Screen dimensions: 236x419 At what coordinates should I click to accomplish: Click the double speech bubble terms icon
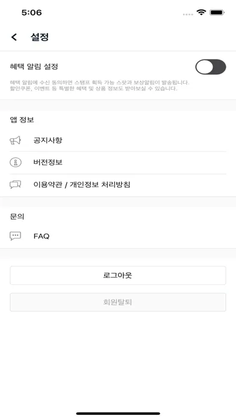[x=15, y=185]
